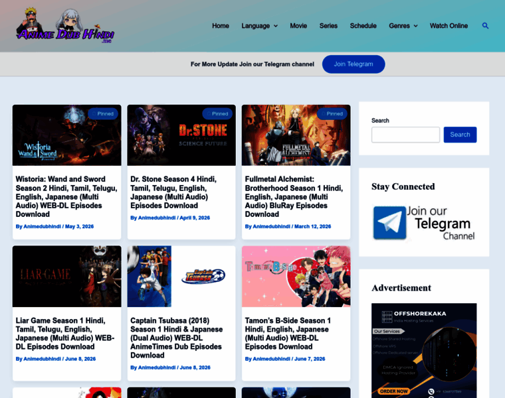Go to the Home menu item

point(221,26)
